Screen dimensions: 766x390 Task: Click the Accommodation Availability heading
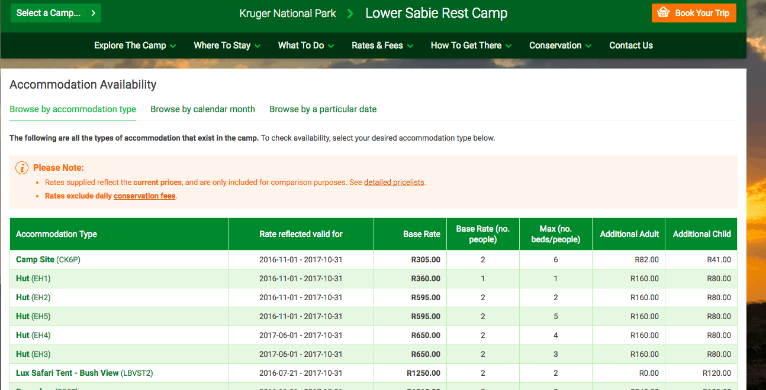[83, 84]
